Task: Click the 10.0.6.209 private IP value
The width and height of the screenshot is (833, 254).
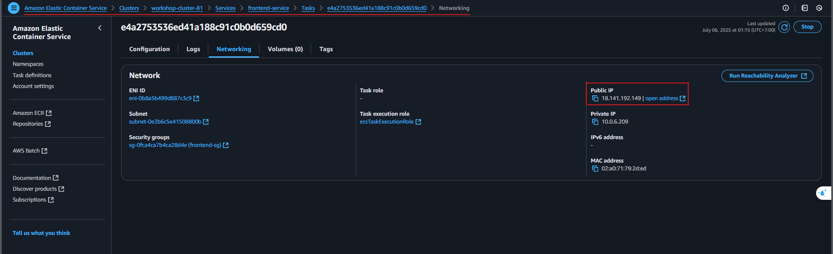Action: pos(615,122)
